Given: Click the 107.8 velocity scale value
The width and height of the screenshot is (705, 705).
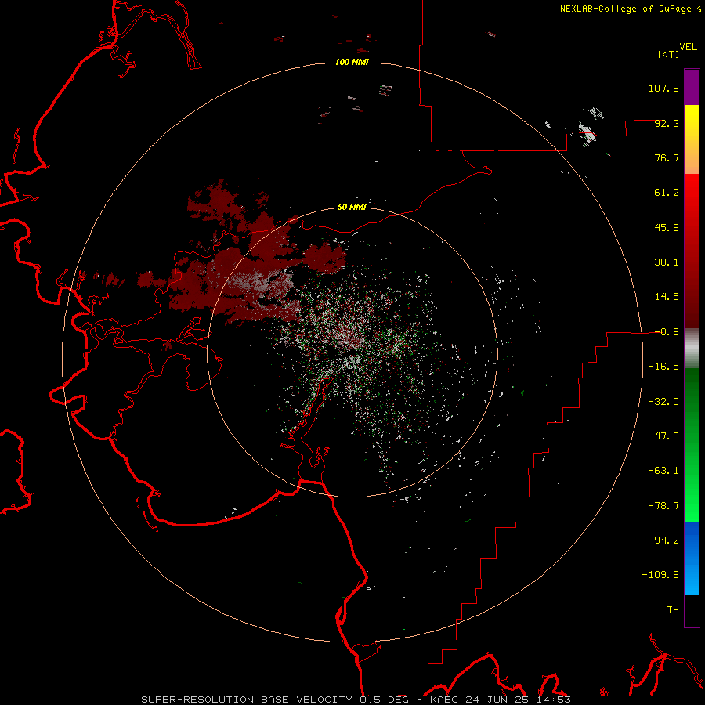Looking at the screenshot, I should pyautogui.click(x=663, y=88).
